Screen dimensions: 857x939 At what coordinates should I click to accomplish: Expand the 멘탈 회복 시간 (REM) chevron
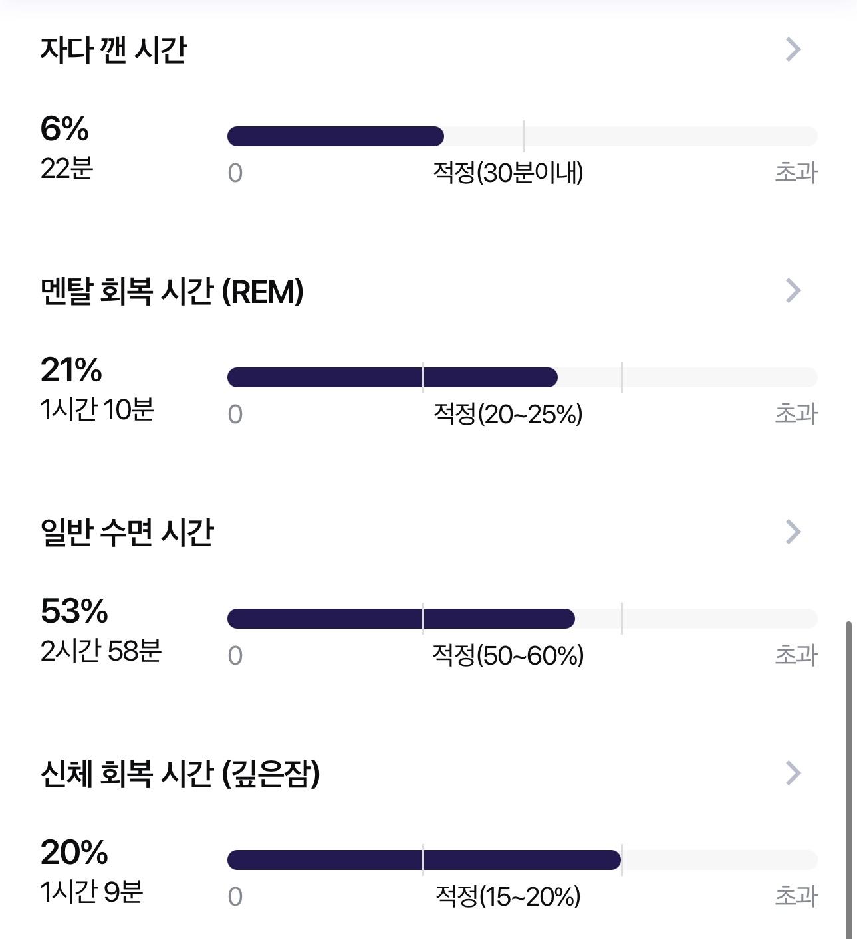pos(793,290)
